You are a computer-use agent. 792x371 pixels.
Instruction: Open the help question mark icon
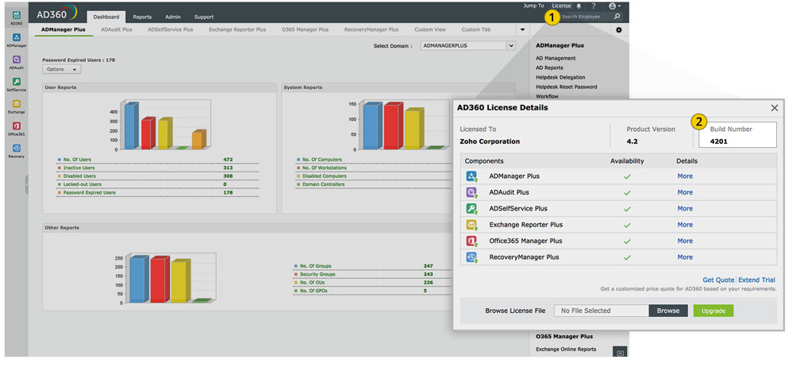click(594, 6)
